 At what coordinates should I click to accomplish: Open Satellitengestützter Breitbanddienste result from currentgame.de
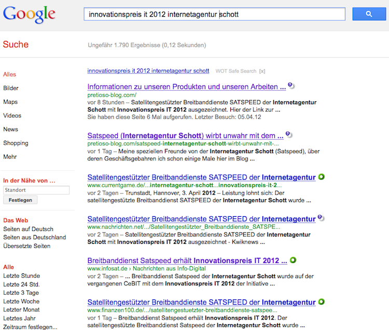201,177
